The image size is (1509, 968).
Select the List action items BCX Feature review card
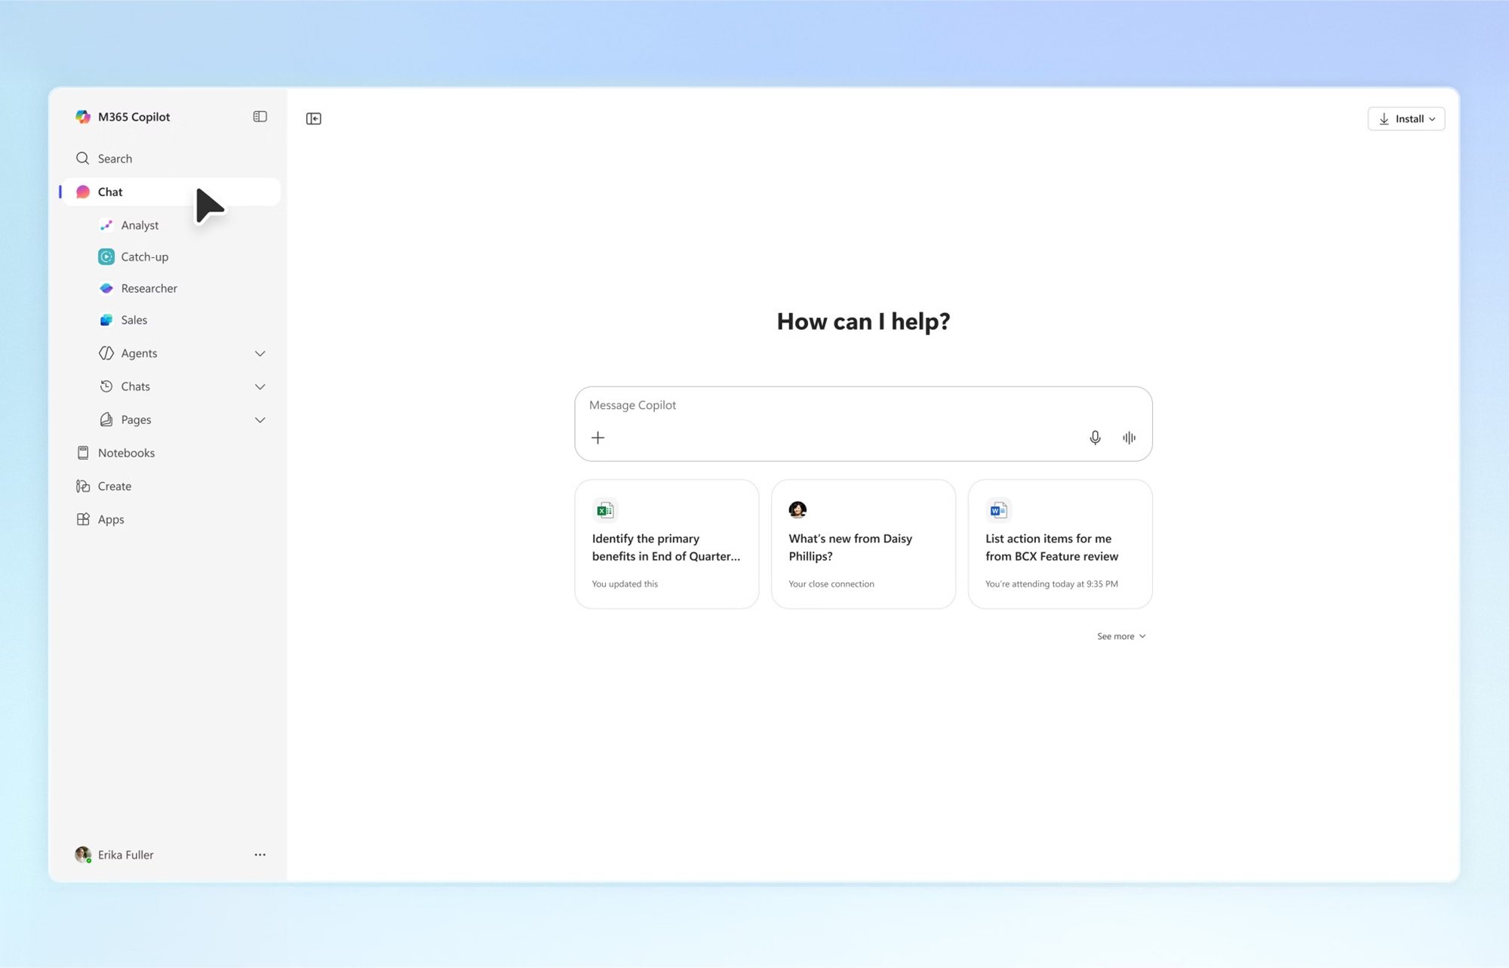[x=1060, y=544]
